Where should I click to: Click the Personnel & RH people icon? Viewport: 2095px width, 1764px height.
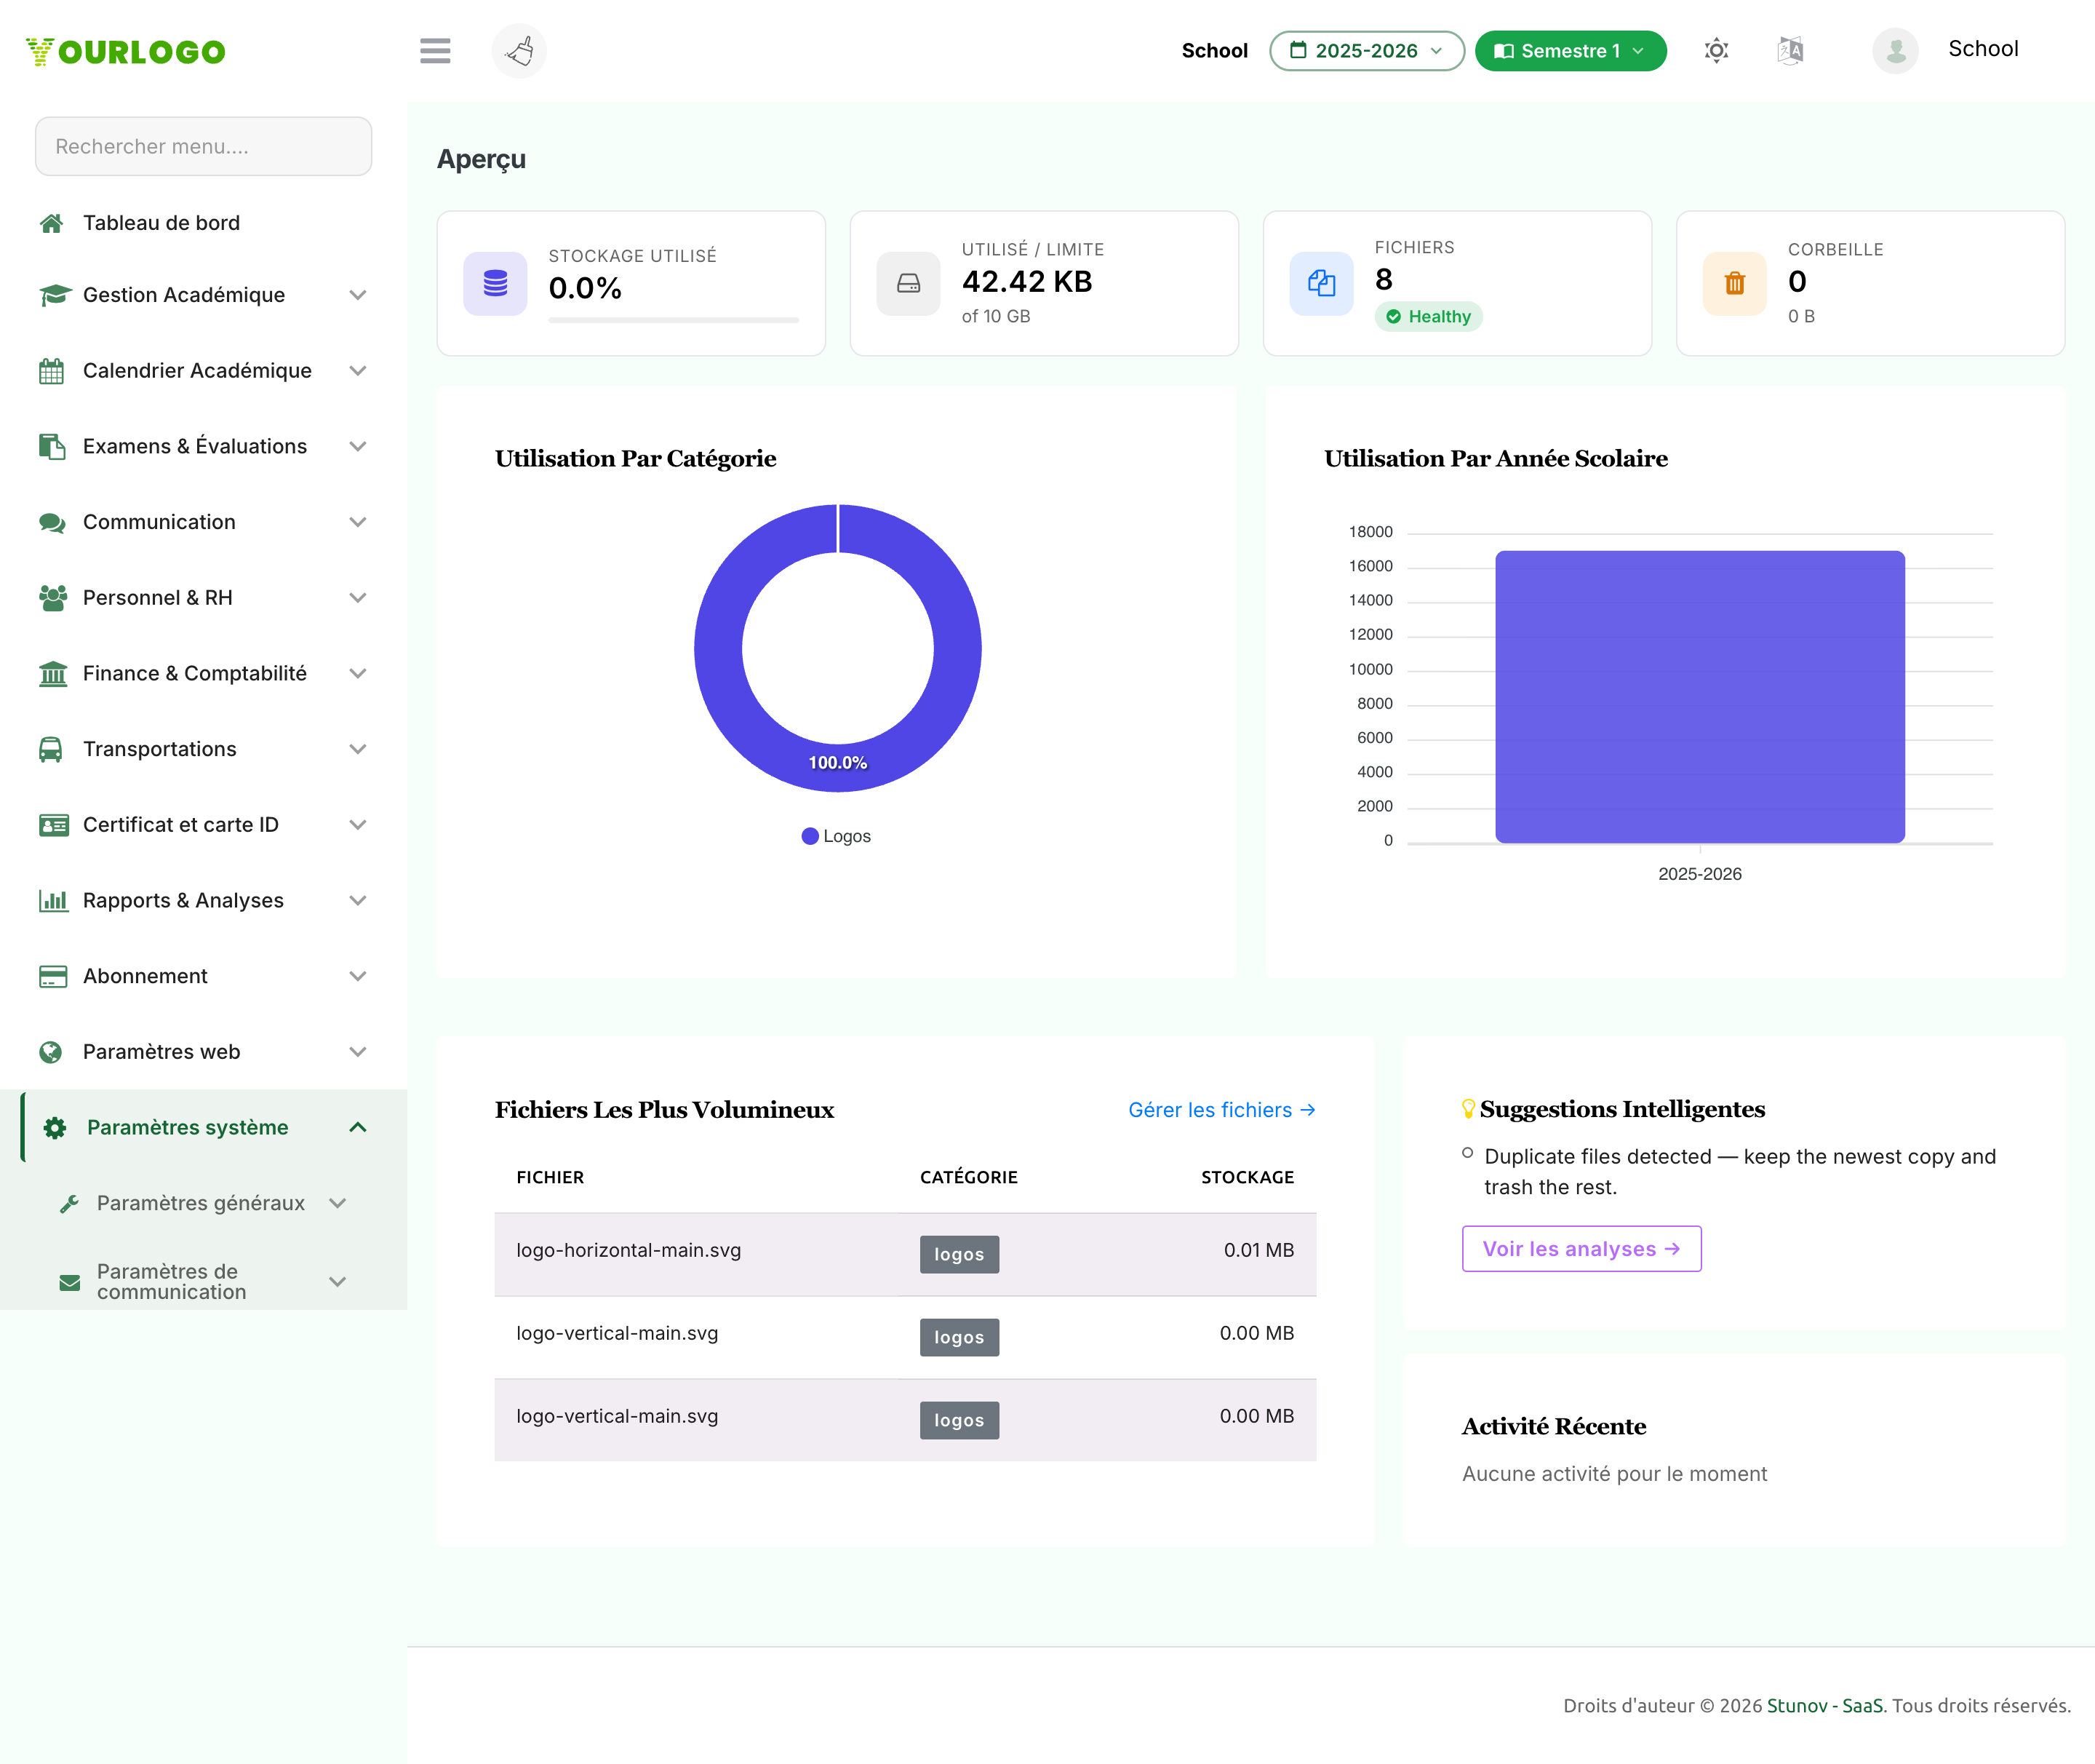tap(53, 598)
